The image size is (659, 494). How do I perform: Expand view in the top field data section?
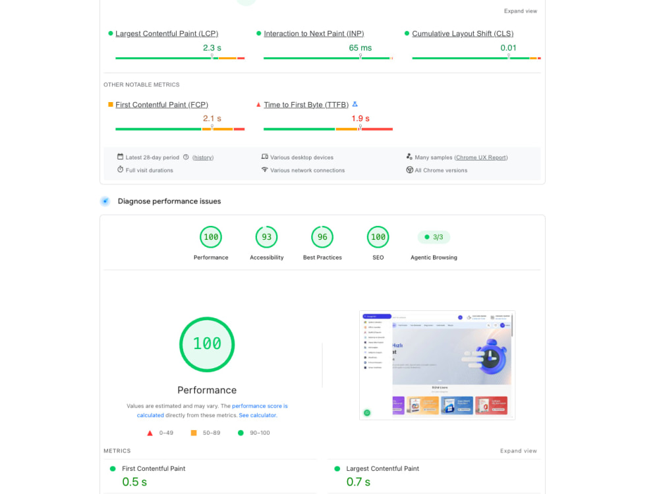(521, 11)
